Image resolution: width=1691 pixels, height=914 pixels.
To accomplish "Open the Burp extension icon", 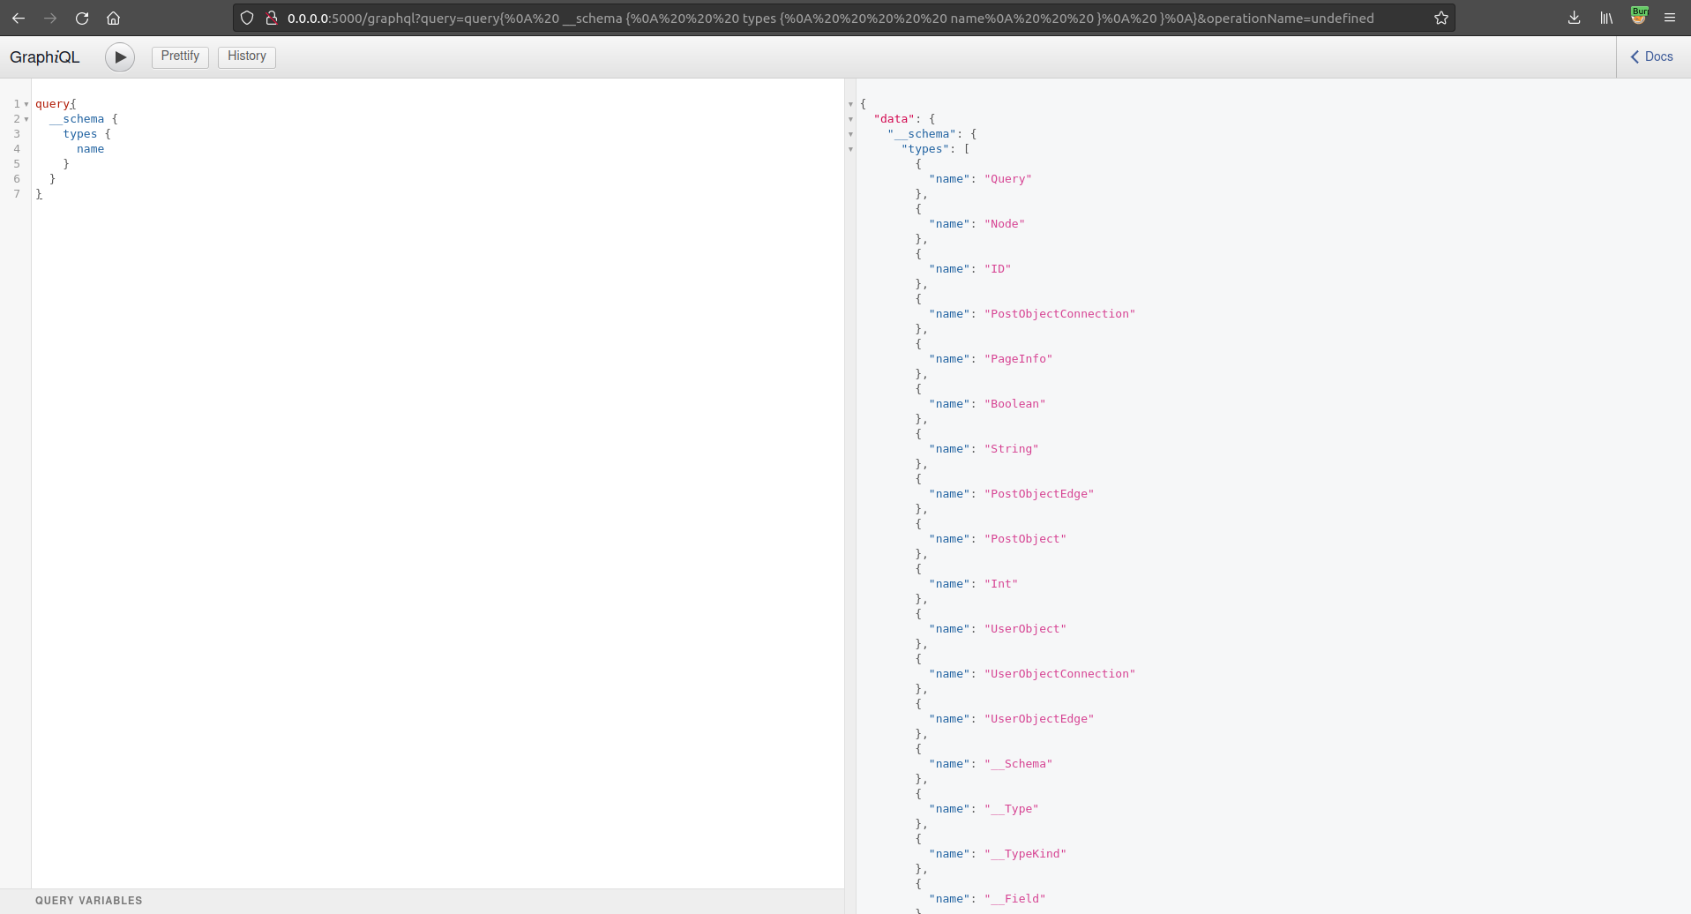I will click(x=1639, y=16).
